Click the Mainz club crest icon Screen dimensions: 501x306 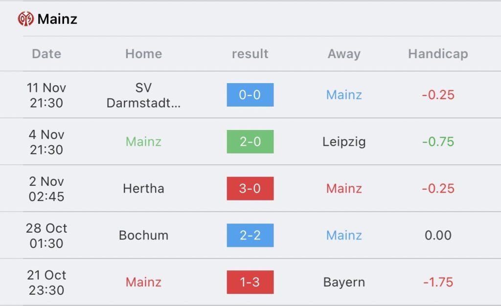tap(26, 19)
